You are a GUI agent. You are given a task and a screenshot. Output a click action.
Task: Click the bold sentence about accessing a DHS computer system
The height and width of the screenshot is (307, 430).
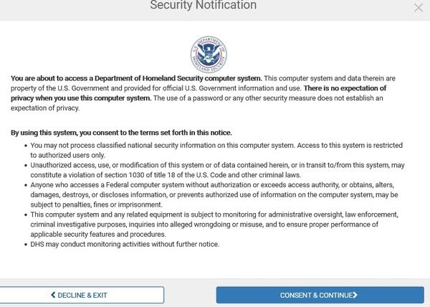click(x=136, y=77)
